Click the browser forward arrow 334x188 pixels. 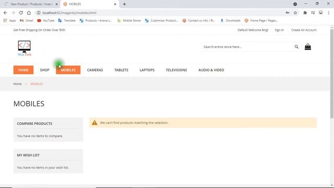point(13,13)
